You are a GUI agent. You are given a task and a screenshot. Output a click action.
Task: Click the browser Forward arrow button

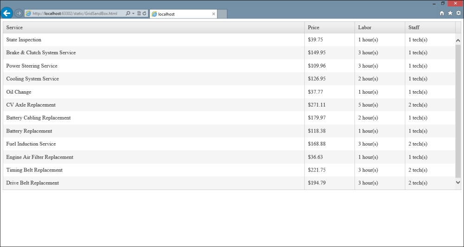click(19, 13)
